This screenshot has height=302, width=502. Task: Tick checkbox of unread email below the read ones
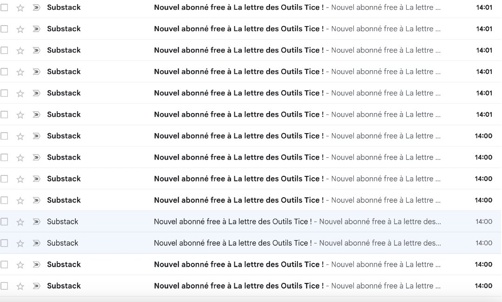tap(4, 264)
